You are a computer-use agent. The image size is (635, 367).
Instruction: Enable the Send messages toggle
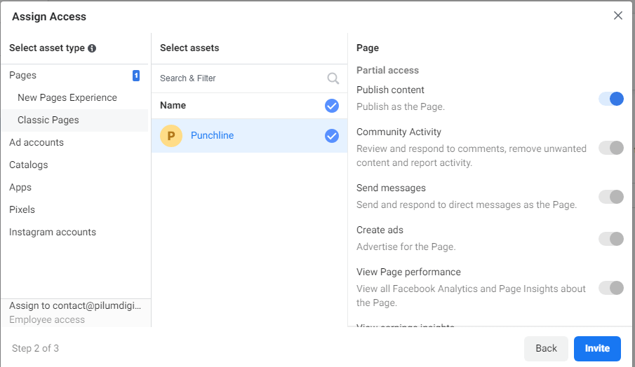(611, 197)
